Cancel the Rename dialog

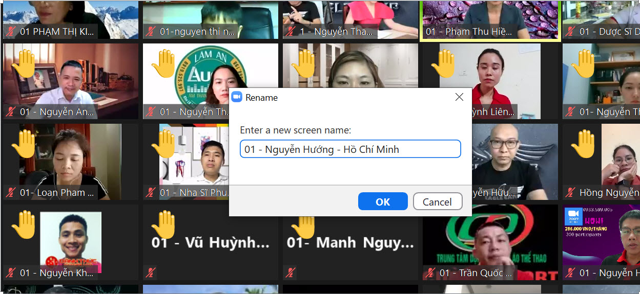[x=437, y=201]
